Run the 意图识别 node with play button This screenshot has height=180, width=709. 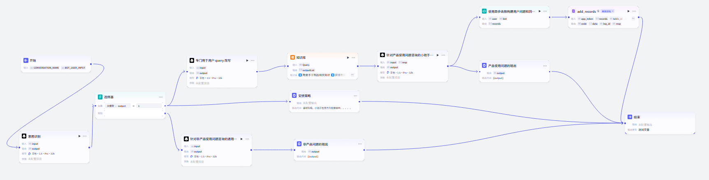click(x=79, y=136)
